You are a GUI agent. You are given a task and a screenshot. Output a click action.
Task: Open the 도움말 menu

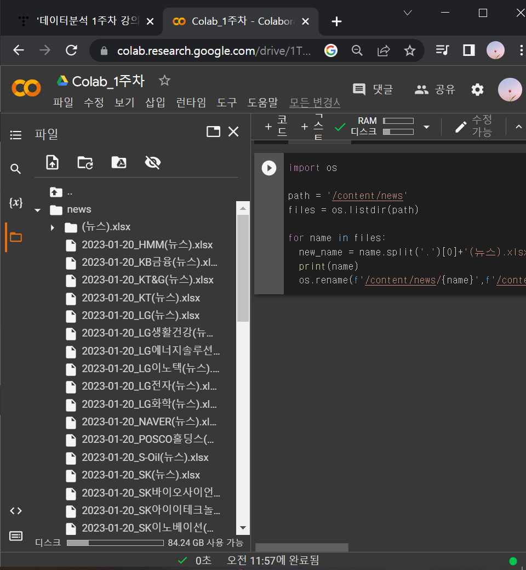coord(262,102)
